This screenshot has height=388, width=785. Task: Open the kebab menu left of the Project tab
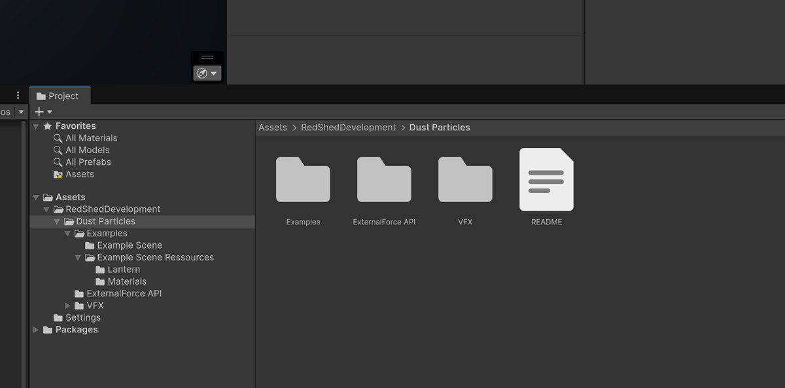[x=16, y=95]
